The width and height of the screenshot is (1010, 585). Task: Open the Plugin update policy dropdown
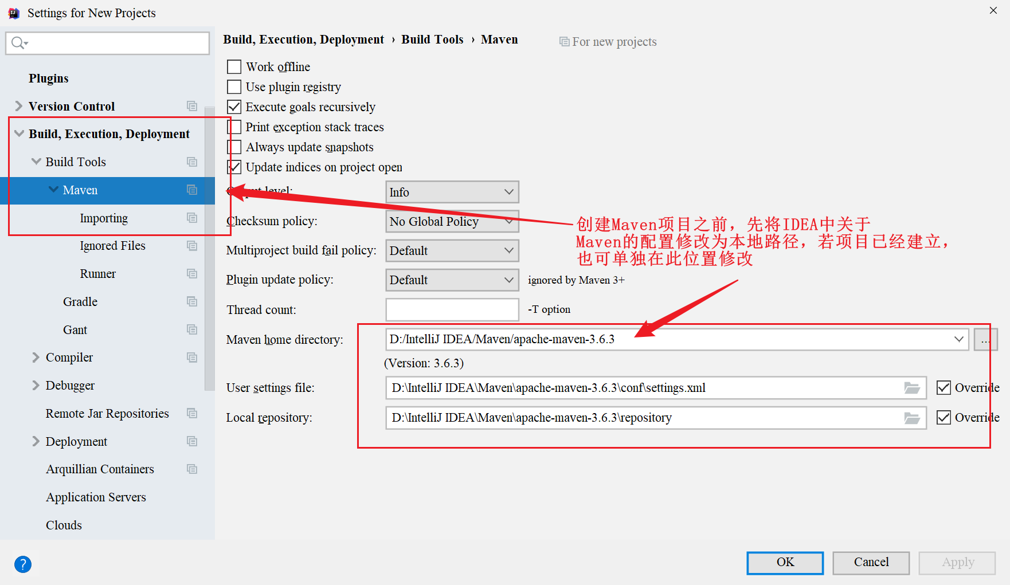point(452,280)
